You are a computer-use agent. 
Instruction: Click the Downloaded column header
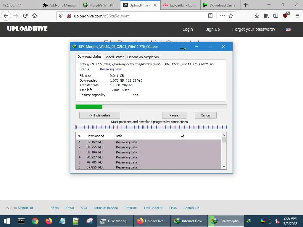click(x=99, y=136)
